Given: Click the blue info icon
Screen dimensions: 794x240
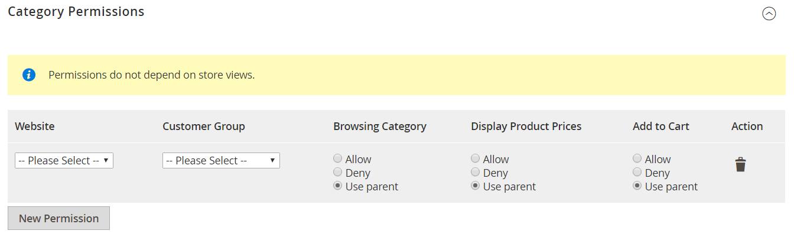Looking at the screenshot, I should 29,75.
